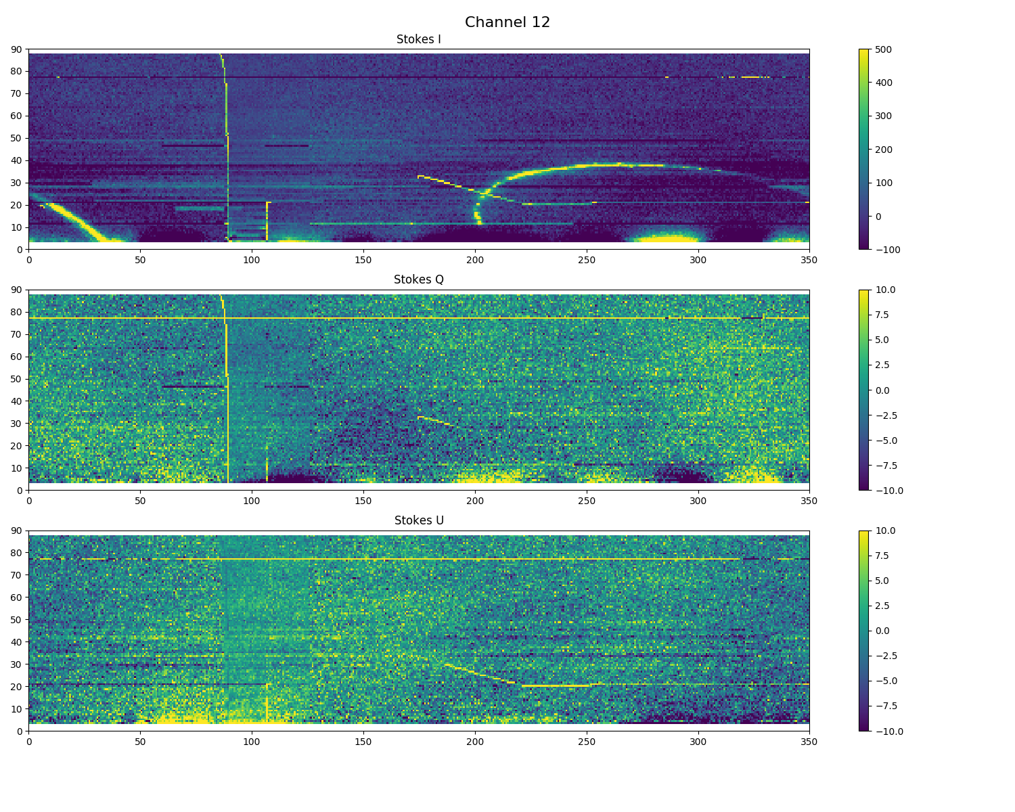Click the 150 x-axis tick under Stokes Q
The image size is (1015, 812).
(x=363, y=500)
